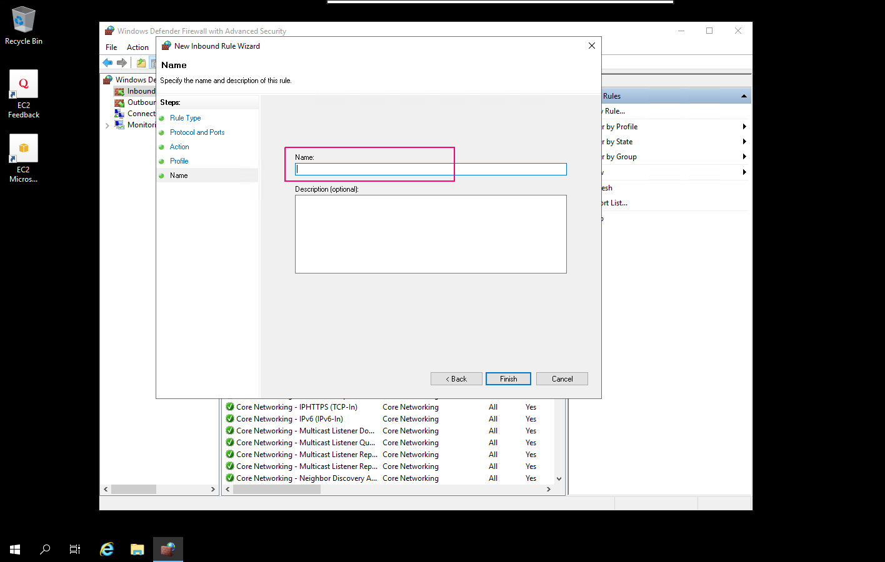885x562 pixels.
Task: Select the Core Networking - IPHTTPS (TCP-In) rule
Action: point(297,407)
